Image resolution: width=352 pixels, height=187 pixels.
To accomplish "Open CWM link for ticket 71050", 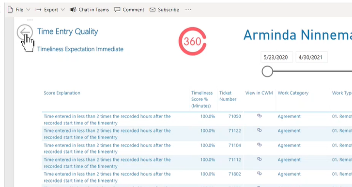I will click(x=260, y=116).
